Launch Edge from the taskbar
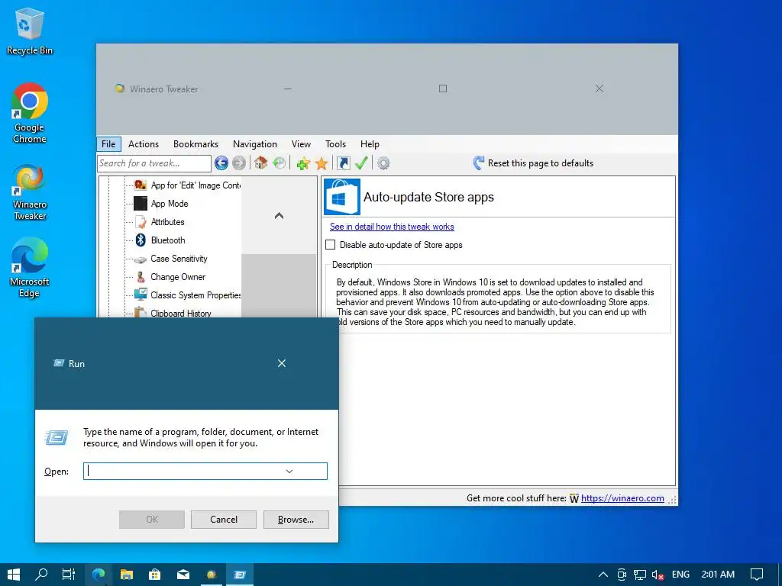 click(99, 575)
